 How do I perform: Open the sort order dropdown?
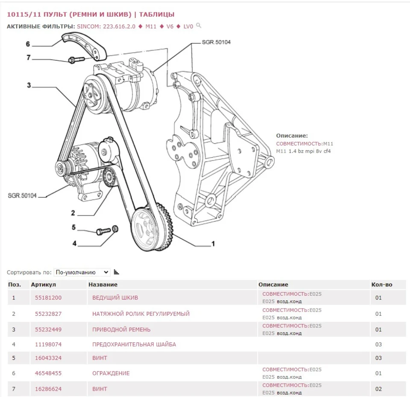tap(82, 272)
